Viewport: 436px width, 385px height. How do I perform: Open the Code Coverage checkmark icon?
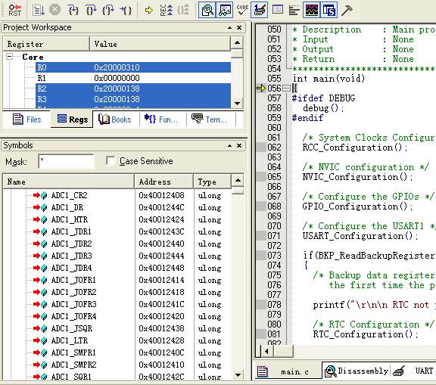[x=242, y=11]
